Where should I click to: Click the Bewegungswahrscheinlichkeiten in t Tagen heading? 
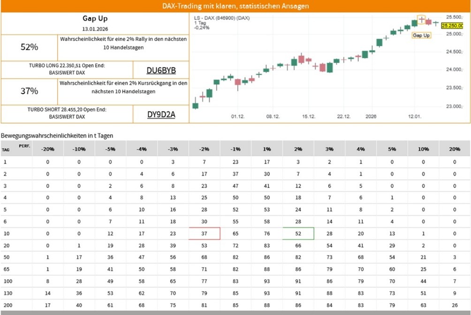pyautogui.click(x=57, y=135)
